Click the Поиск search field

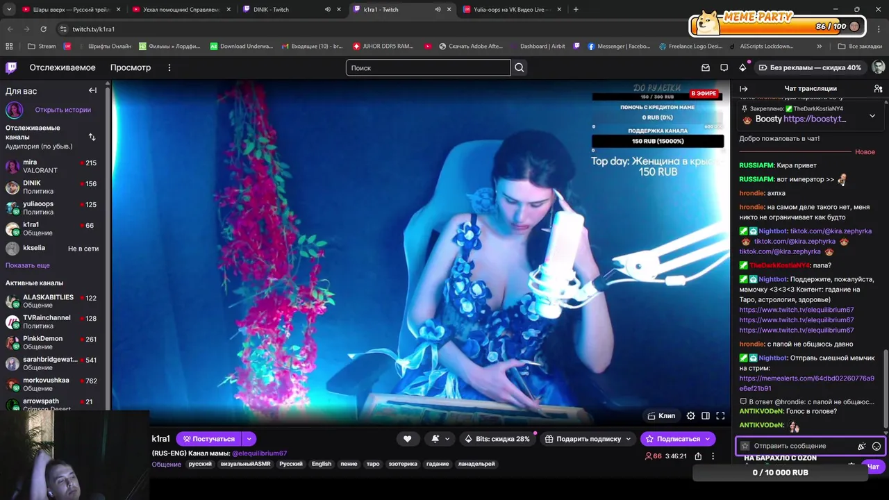click(428, 67)
